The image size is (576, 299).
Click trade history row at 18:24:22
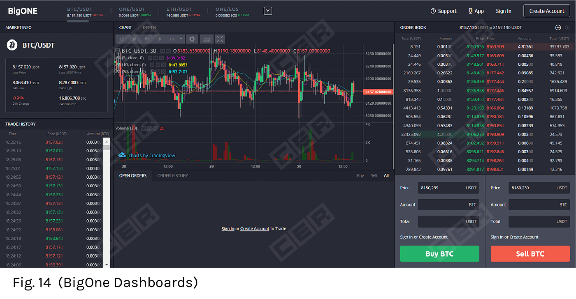(53, 230)
